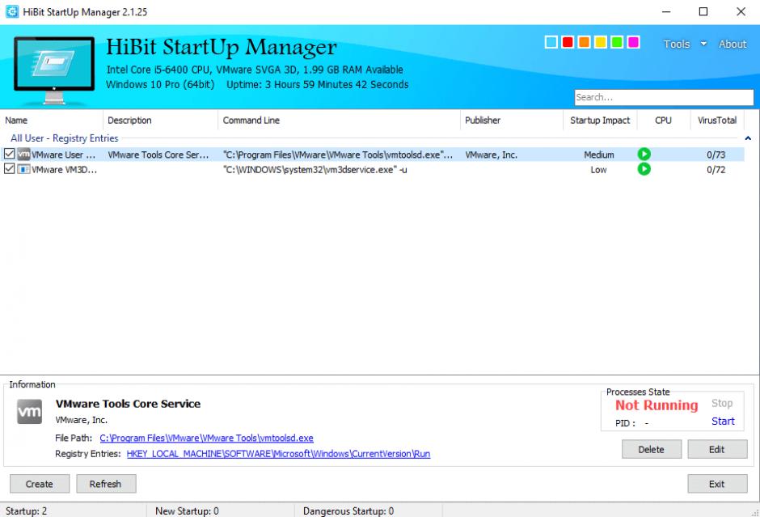Select the green theme swatch

coord(617,42)
